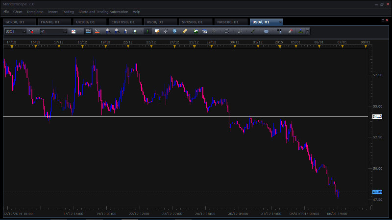Click the print chart icon
392x220 pixels.
(166, 31)
